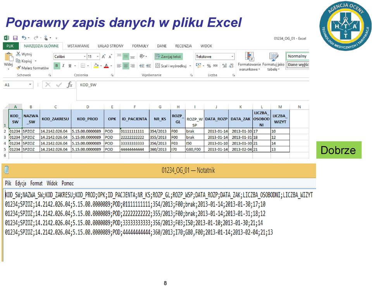
Task: Confirm formula entry with checkmark icon
Action: tap(59, 85)
